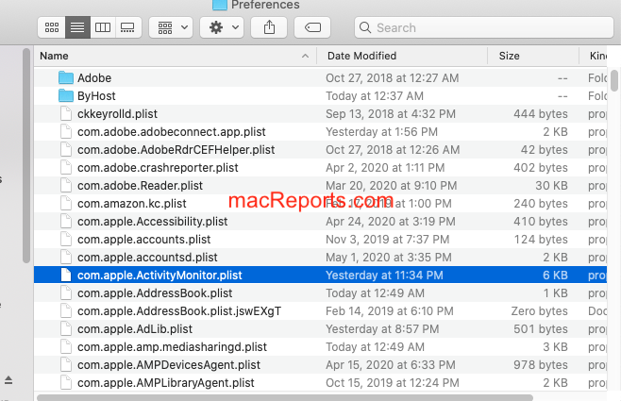The height and width of the screenshot is (401, 621).
Task: Click the vertical file list scrollbar
Action: 614,81
